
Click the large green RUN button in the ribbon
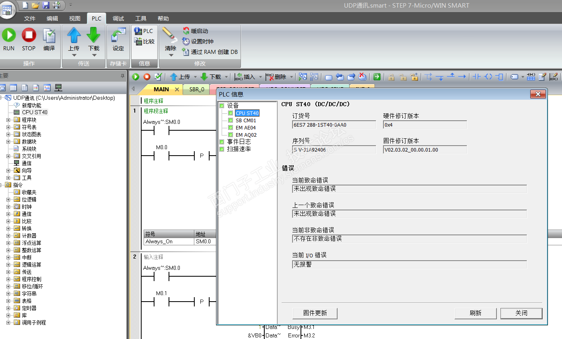click(8, 35)
